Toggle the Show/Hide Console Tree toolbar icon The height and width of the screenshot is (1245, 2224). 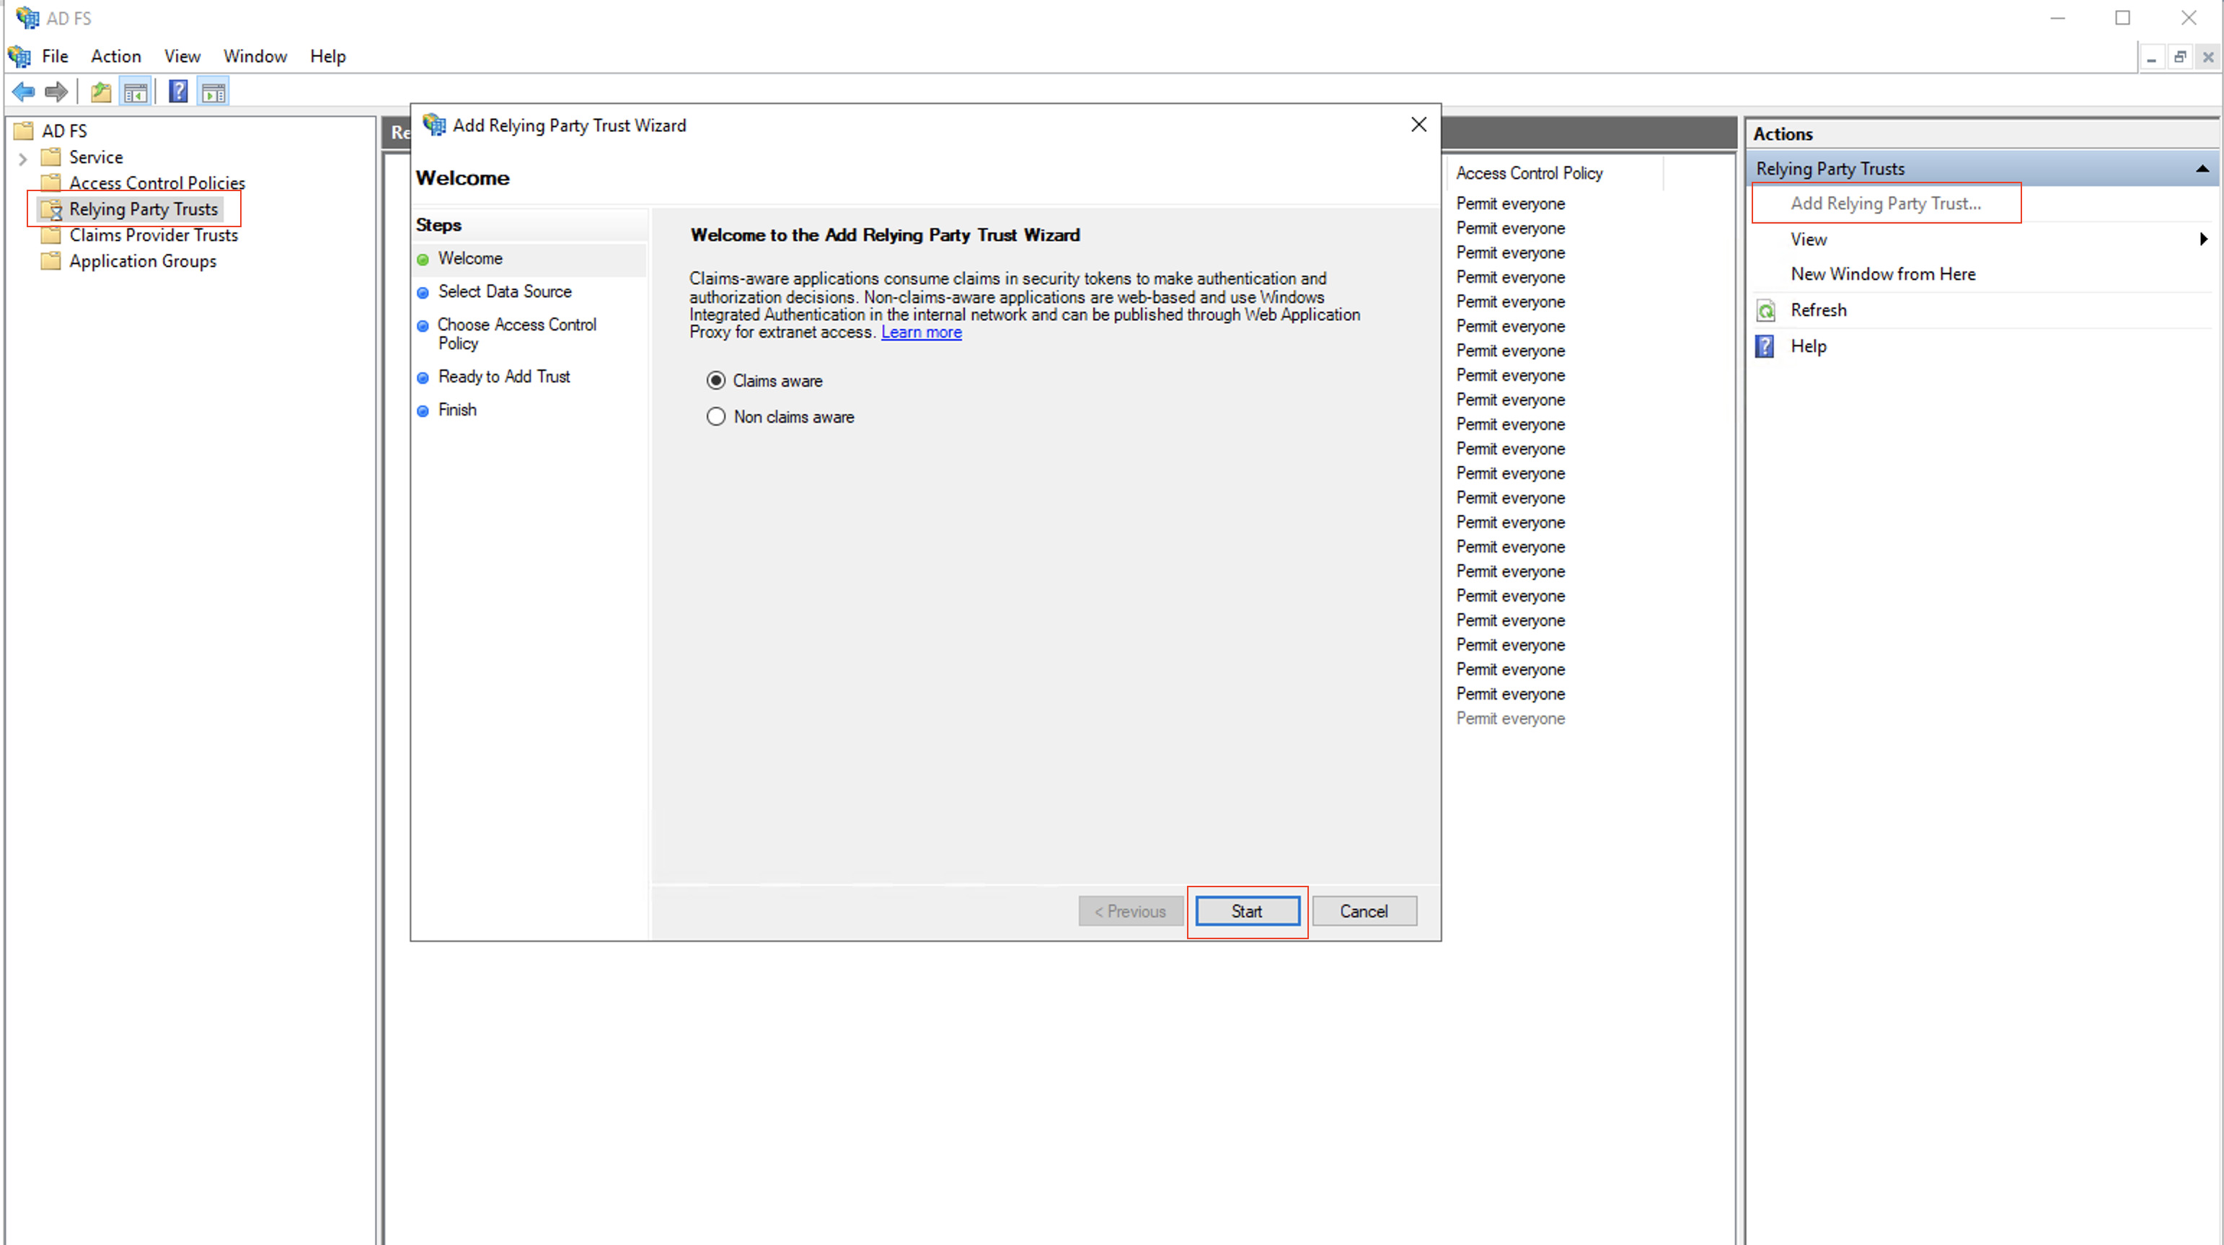[x=136, y=92]
